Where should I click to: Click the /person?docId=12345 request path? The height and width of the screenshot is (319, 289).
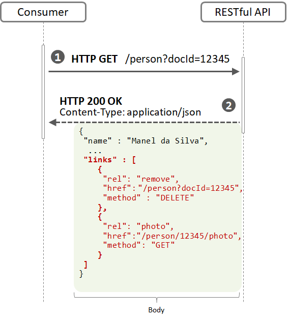coord(177,59)
